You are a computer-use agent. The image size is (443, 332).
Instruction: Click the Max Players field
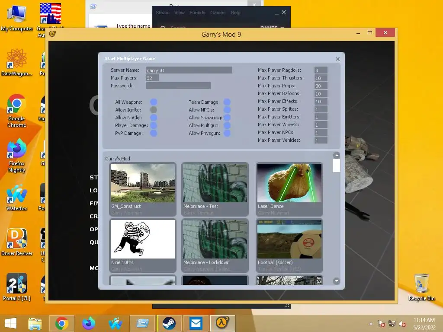pyautogui.click(x=152, y=78)
